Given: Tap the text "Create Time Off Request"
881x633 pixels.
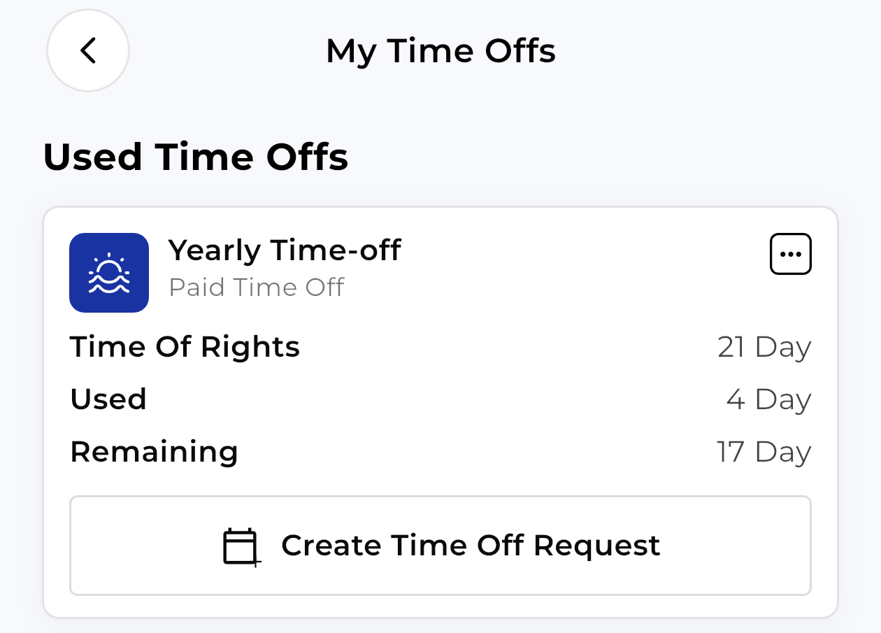Looking at the screenshot, I should 471,546.
